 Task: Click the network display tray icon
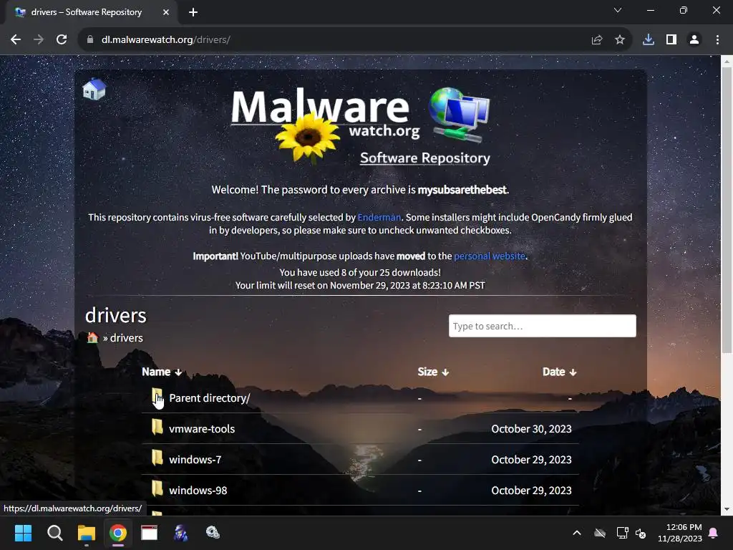(622, 533)
